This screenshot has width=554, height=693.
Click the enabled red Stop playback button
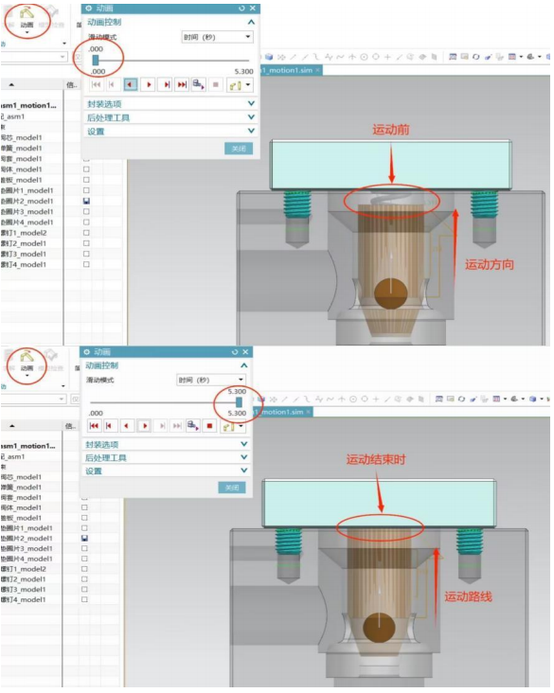tap(209, 426)
